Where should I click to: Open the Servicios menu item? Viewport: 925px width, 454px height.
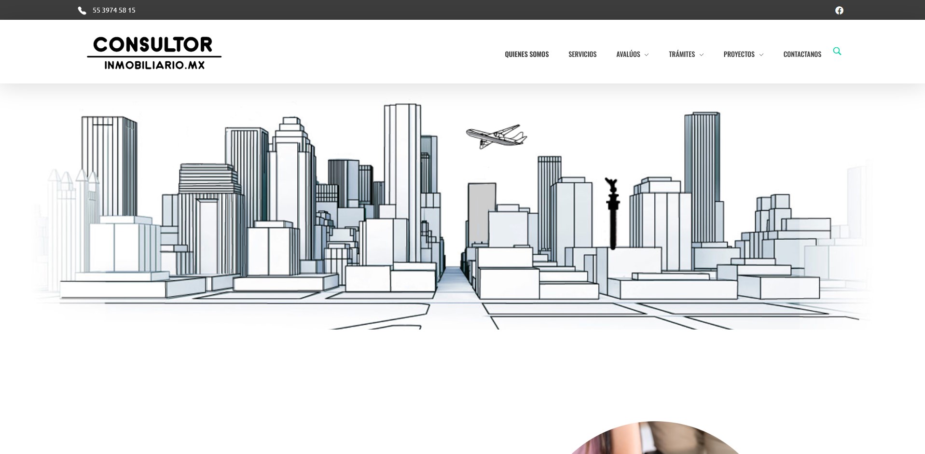point(582,54)
